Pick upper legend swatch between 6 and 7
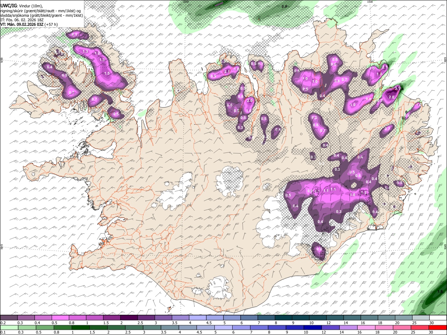Image resolution: width=447 pixels, height=335 pixels. (x=249, y=318)
